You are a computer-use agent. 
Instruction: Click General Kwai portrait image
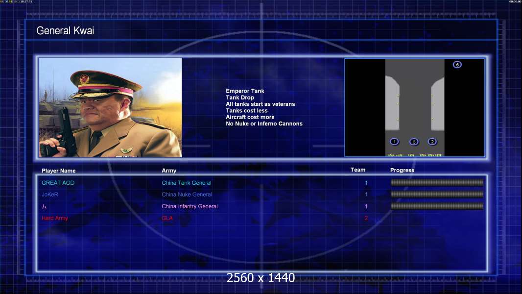111,107
